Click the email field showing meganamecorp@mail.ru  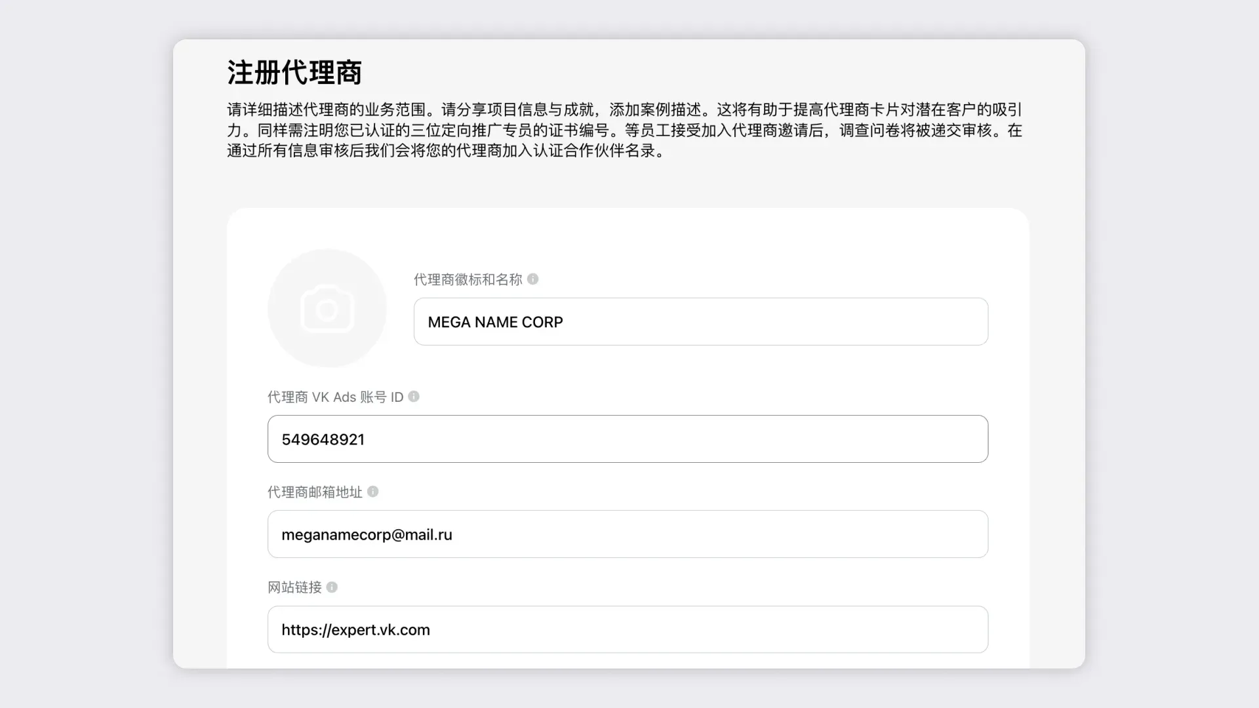click(x=628, y=534)
